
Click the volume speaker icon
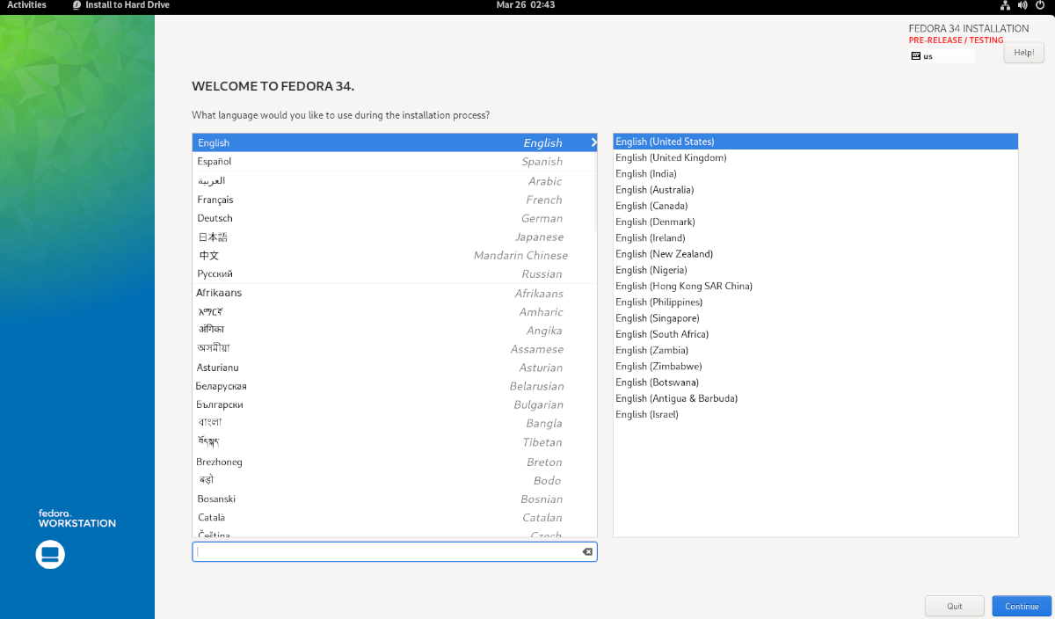pyautogui.click(x=1022, y=5)
